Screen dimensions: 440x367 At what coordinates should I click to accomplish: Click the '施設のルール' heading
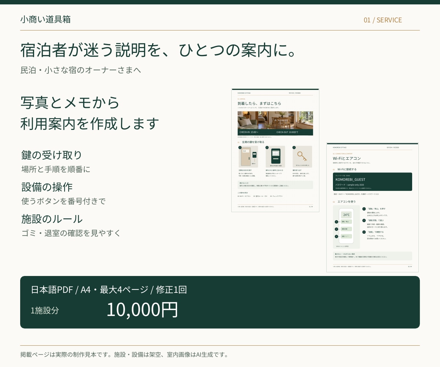[x=52, y=219]
